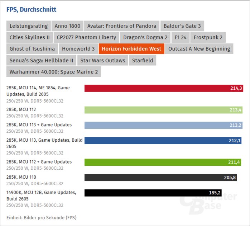This screenshot has height=226, width=250.
Task: Select the Star Wars Outlaws tab
Action: (x=103, y=60)
